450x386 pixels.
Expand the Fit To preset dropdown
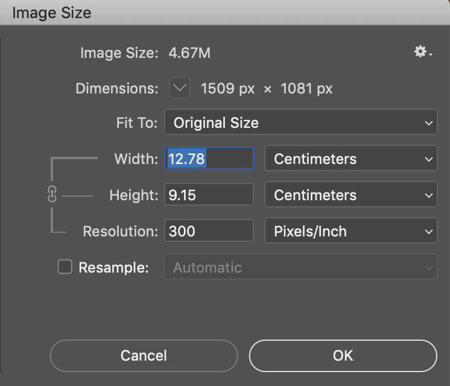pos(300,123)
